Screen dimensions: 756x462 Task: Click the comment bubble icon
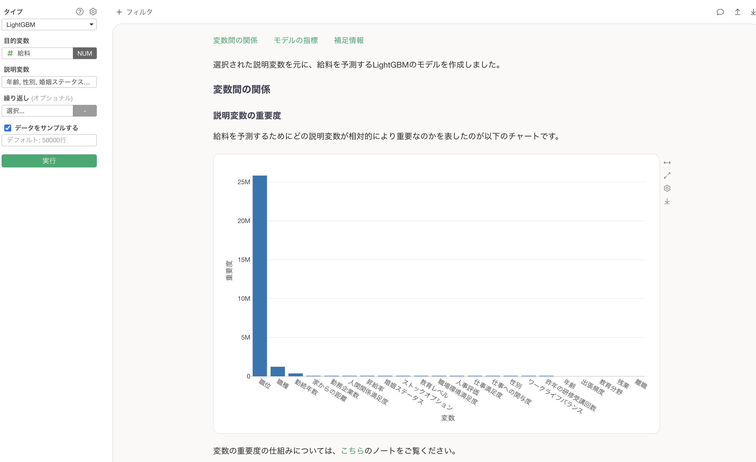click(720, 12)
